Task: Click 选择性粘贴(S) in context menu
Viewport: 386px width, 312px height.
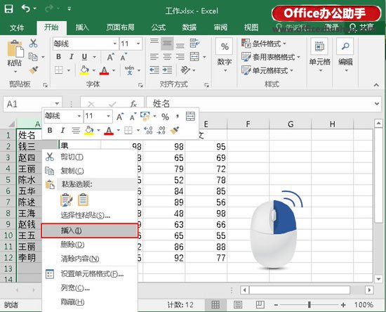Action: pyautogui.click(x=89, y=216)
